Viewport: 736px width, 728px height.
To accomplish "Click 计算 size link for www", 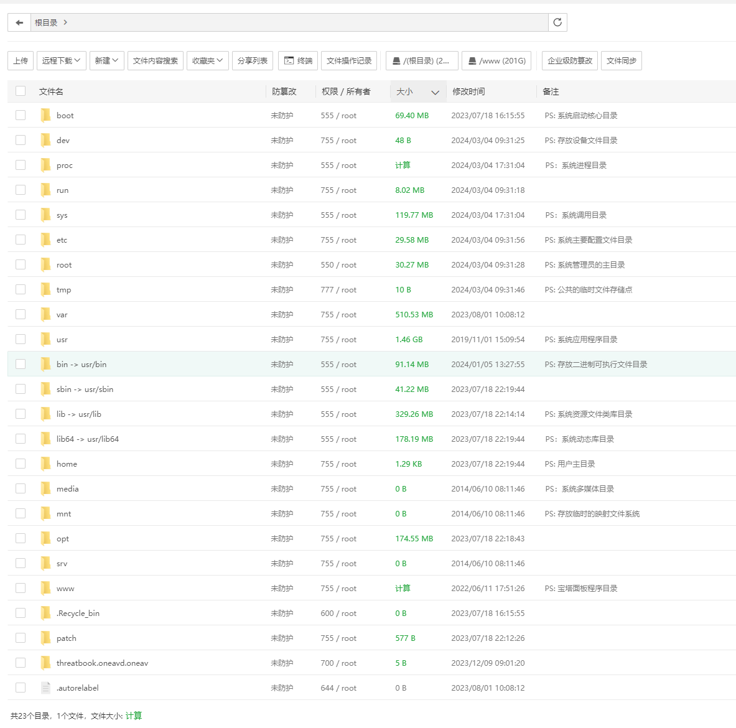I will click(x=403, y=588).
